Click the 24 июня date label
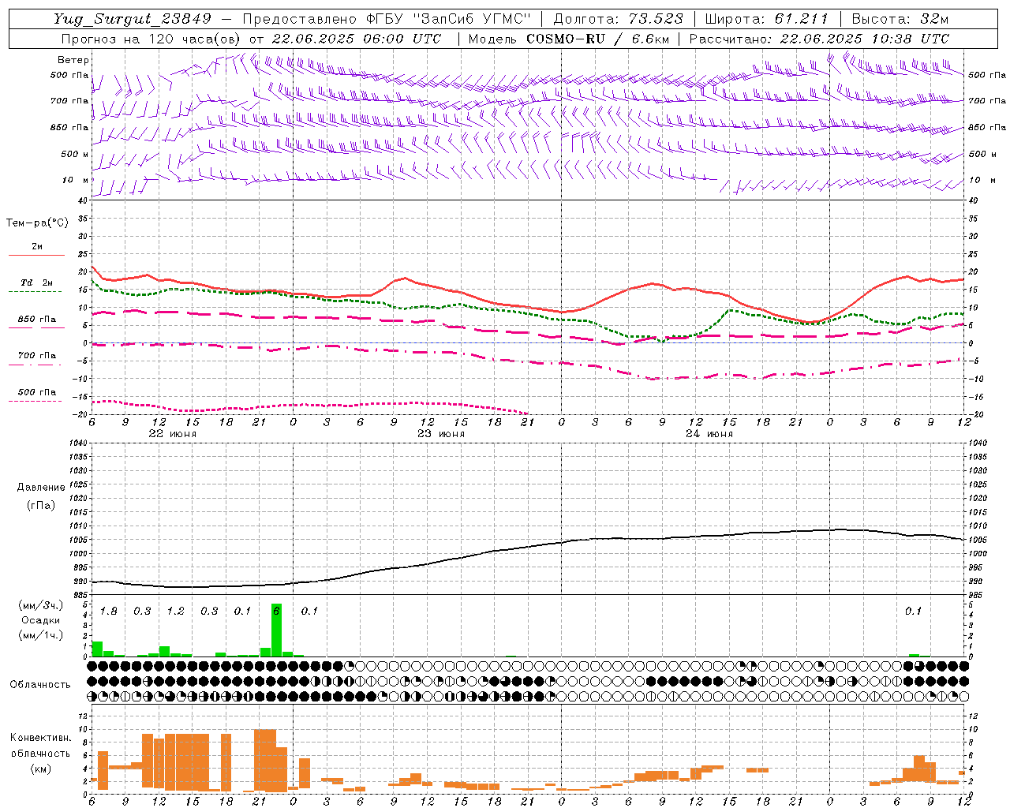Image resolution: width=1010 pixels, height=808 pixels. click(709, 434)
